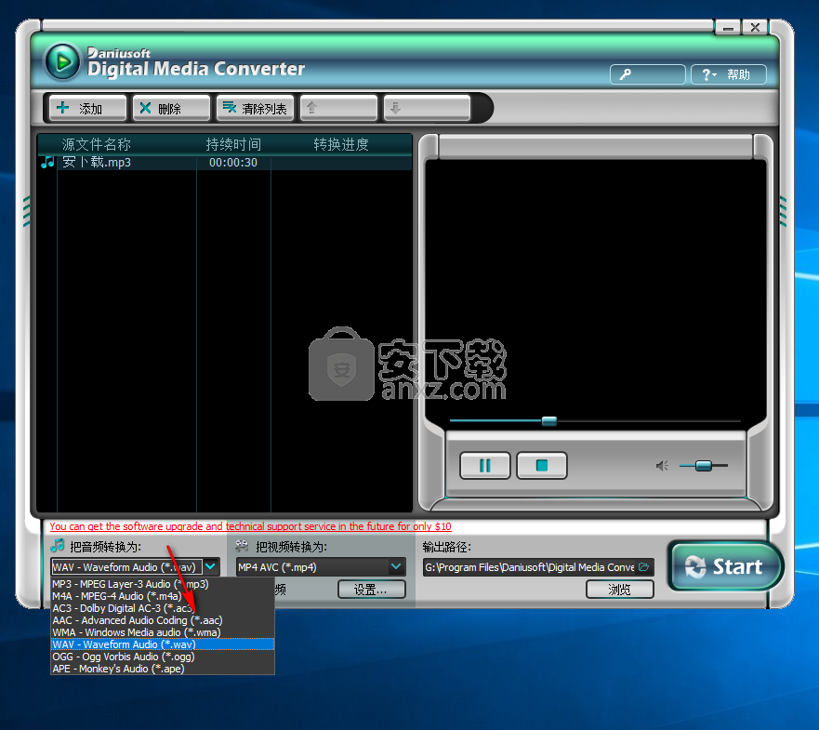Click the Start conversion button
The width and height of the screenshot is (819, 730).
(x=726, y=566)
